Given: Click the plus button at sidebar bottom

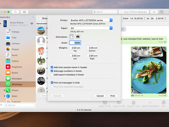Looking at the screenshot, I should [1, 105].
